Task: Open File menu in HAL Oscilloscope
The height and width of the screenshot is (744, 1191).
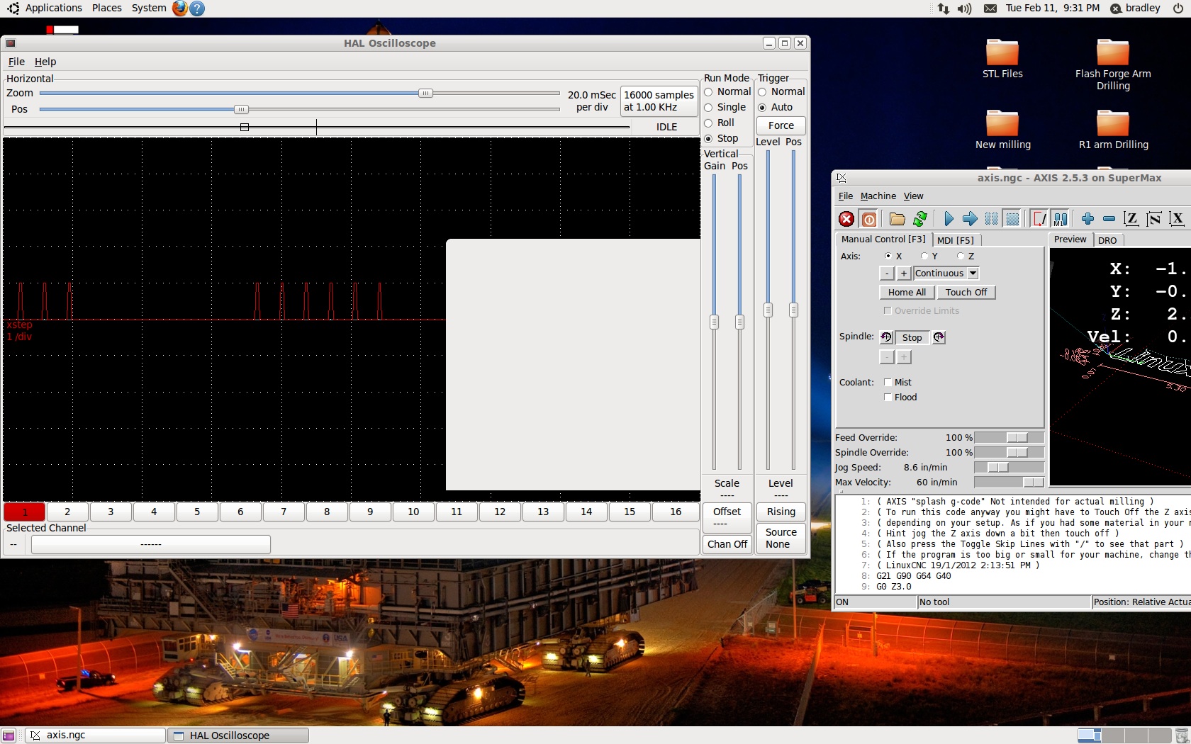Action: [x=16, y=62]
